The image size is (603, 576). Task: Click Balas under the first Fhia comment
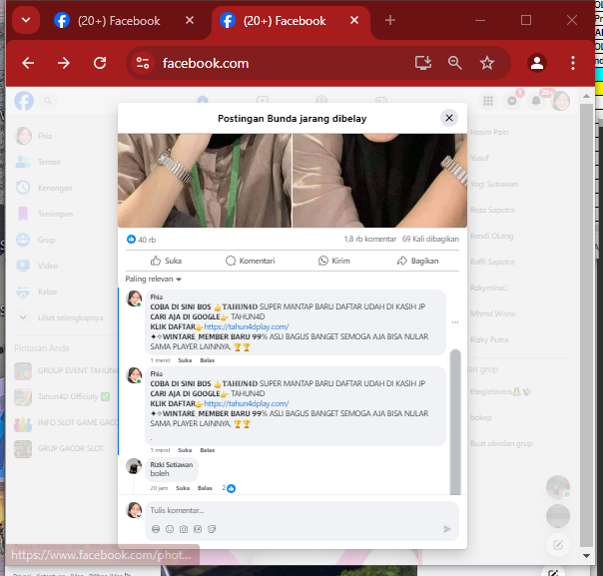[x=208, y=360]
